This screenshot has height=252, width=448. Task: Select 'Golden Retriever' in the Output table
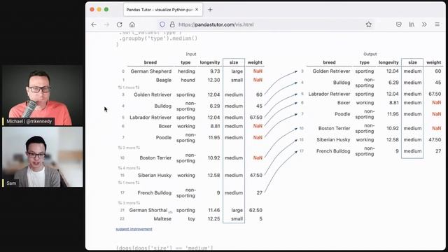tap(331, 71)
